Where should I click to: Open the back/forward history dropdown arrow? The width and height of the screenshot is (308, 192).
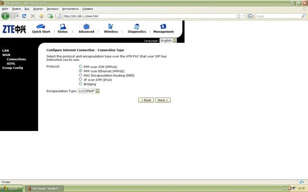17,16
